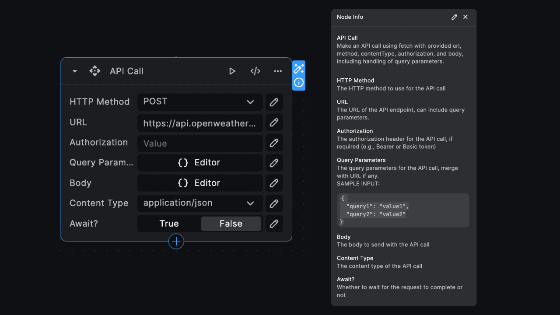This screenshot has height=315, width=560.
Task: Open the HTTP Method dropdown showing POST
Action: click(x=200, y=102)
